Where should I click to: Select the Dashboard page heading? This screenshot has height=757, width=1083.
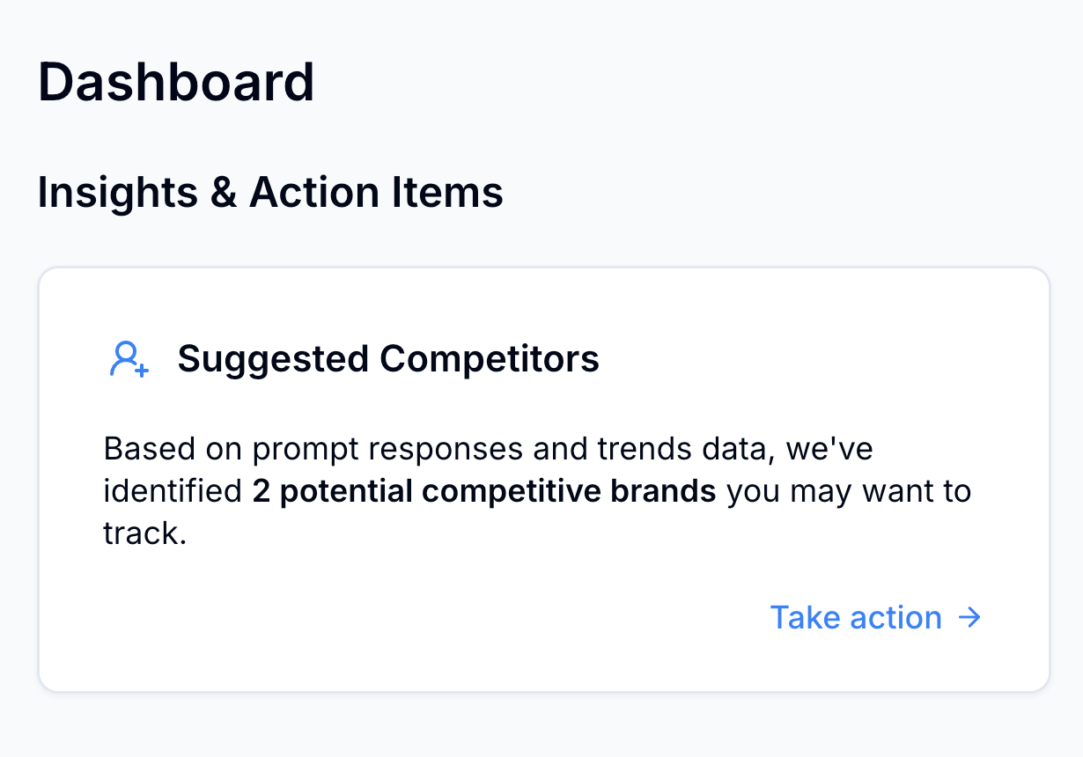tap(176, 83)
